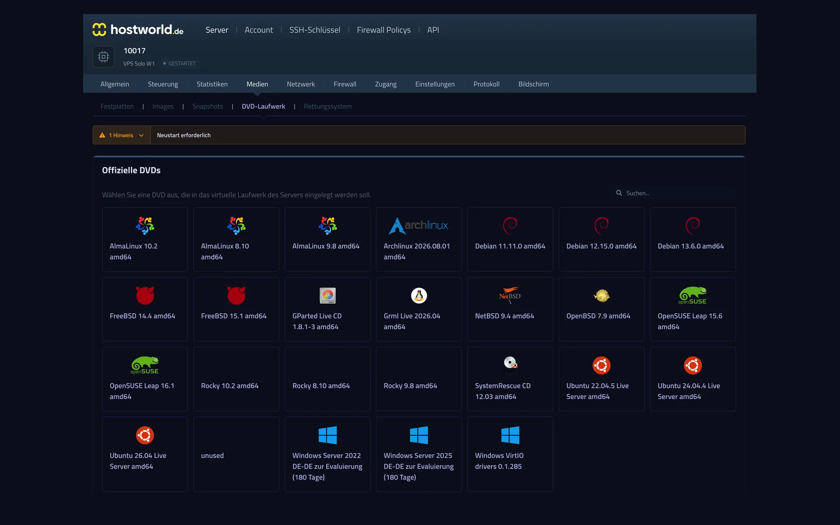The image size is (840, 525).
Task: Click the server name 10017
Action: (x=134, y=51)
